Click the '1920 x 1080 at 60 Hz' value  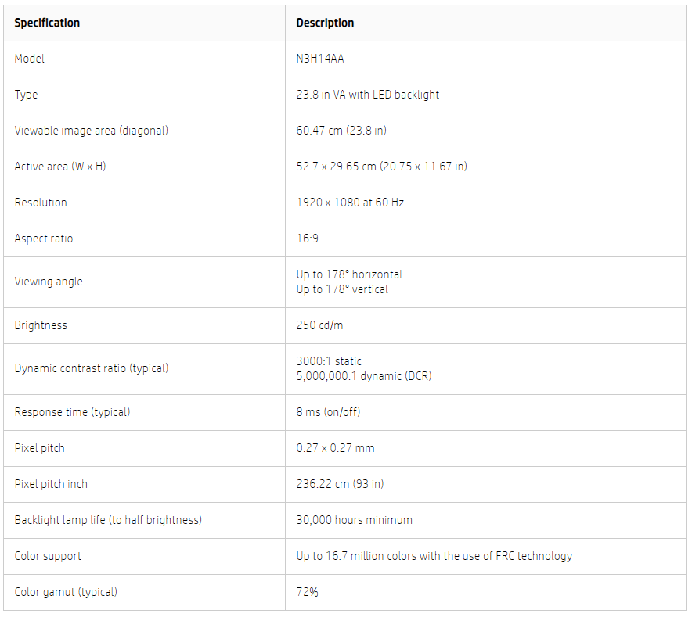[x=349, y=203]
